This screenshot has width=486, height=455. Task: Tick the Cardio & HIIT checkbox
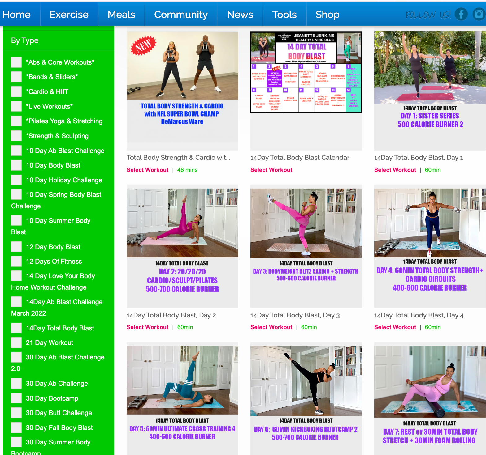click(16, 91)
